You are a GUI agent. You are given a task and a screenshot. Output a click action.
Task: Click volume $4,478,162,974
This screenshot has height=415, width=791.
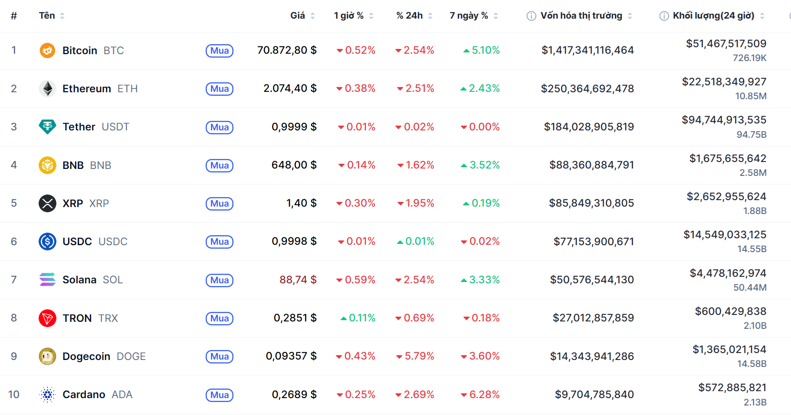coord(728,273)
